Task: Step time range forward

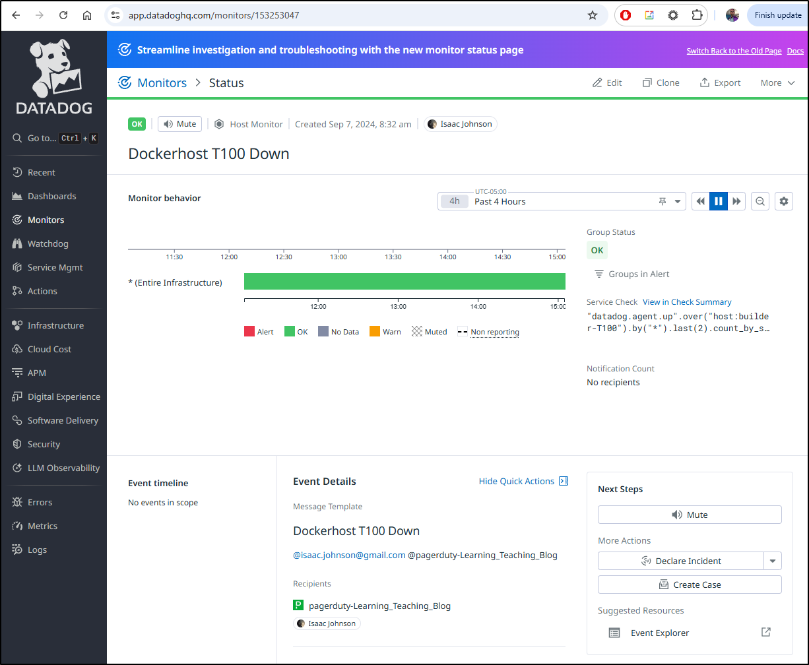Action: (736, 201)
